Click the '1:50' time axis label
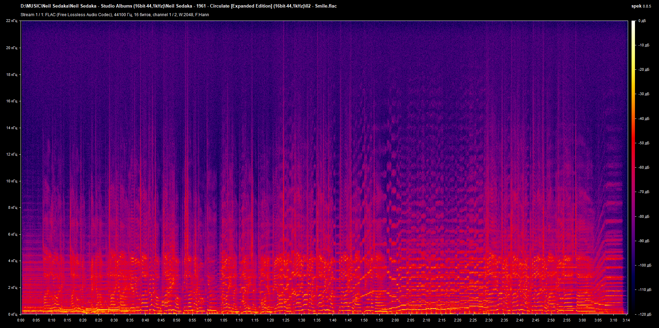The height and width of the screenshot is (328, 659). [x=364, y=320]
